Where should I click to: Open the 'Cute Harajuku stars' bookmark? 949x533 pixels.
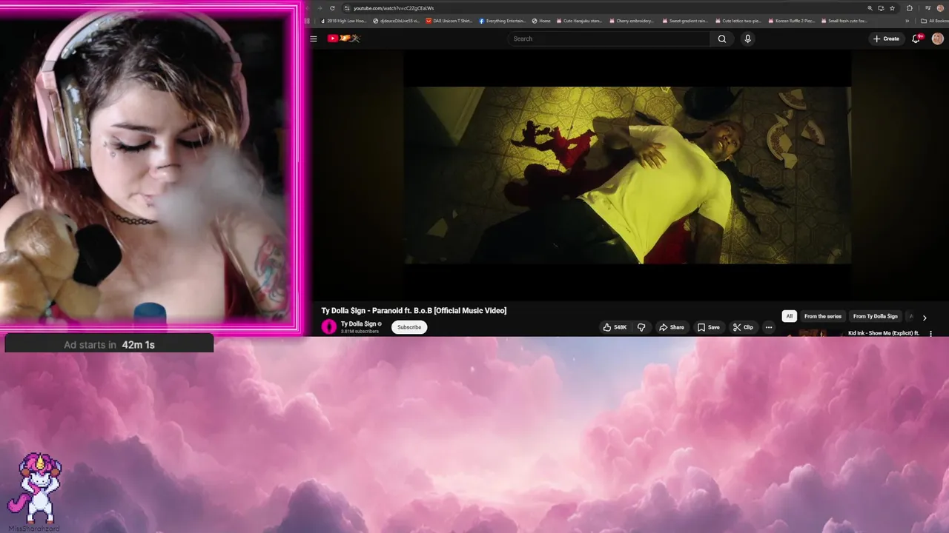click(x=580, y=21)
